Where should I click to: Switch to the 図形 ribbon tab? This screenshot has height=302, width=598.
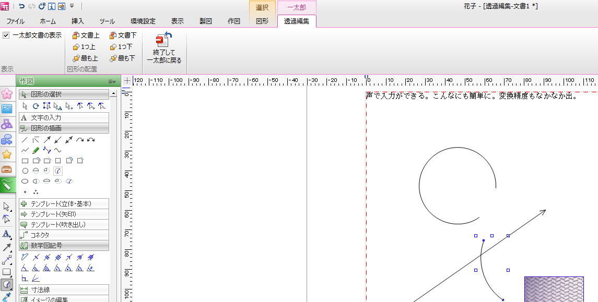point(262,21)
